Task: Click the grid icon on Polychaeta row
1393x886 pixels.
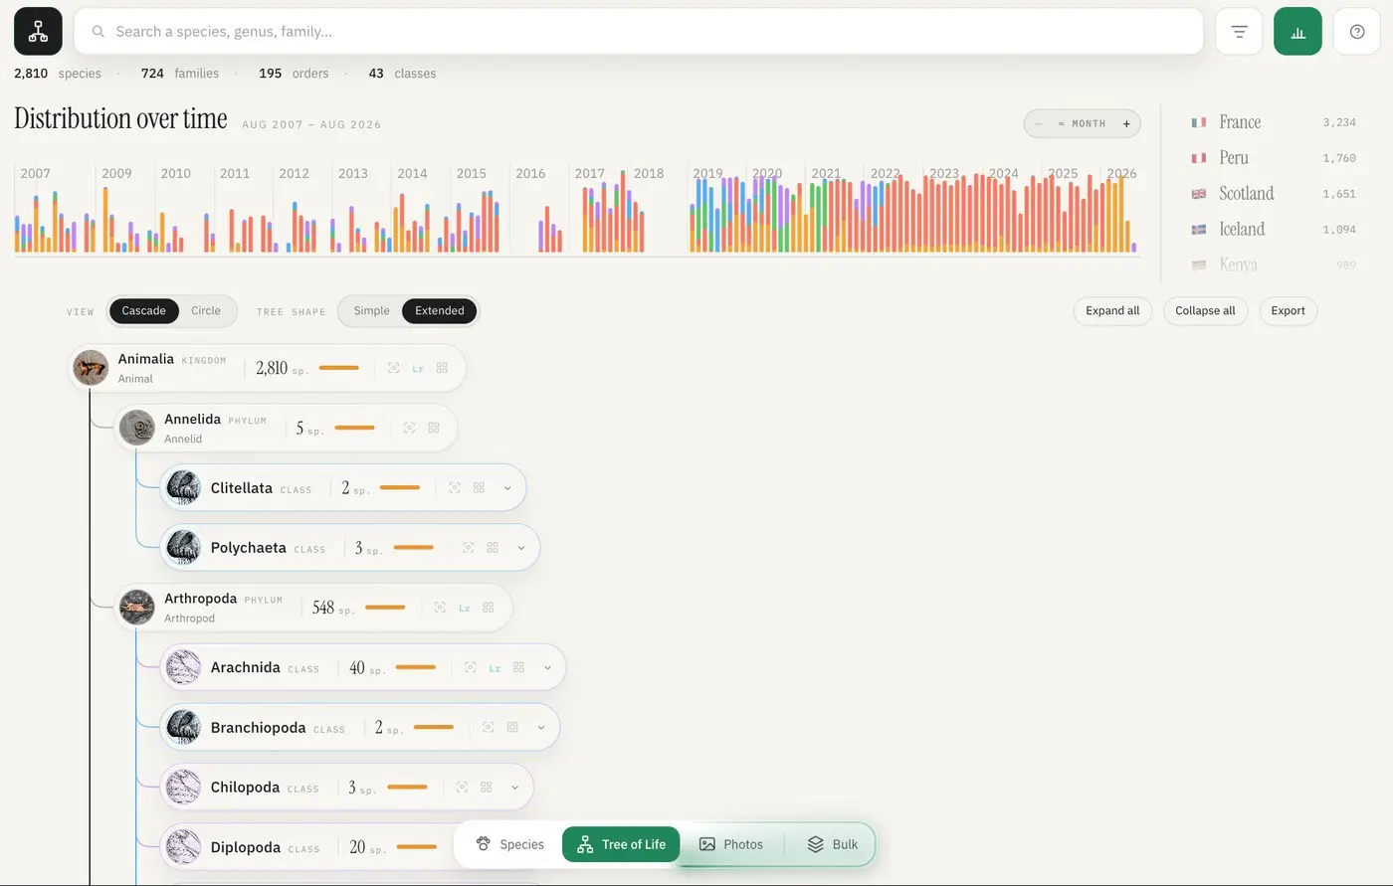Action: click(x=492, y=547)
